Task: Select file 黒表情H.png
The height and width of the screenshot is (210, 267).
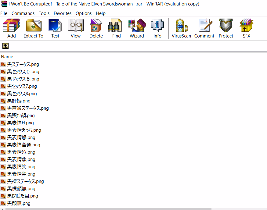Action: click(x=20, y=123)
